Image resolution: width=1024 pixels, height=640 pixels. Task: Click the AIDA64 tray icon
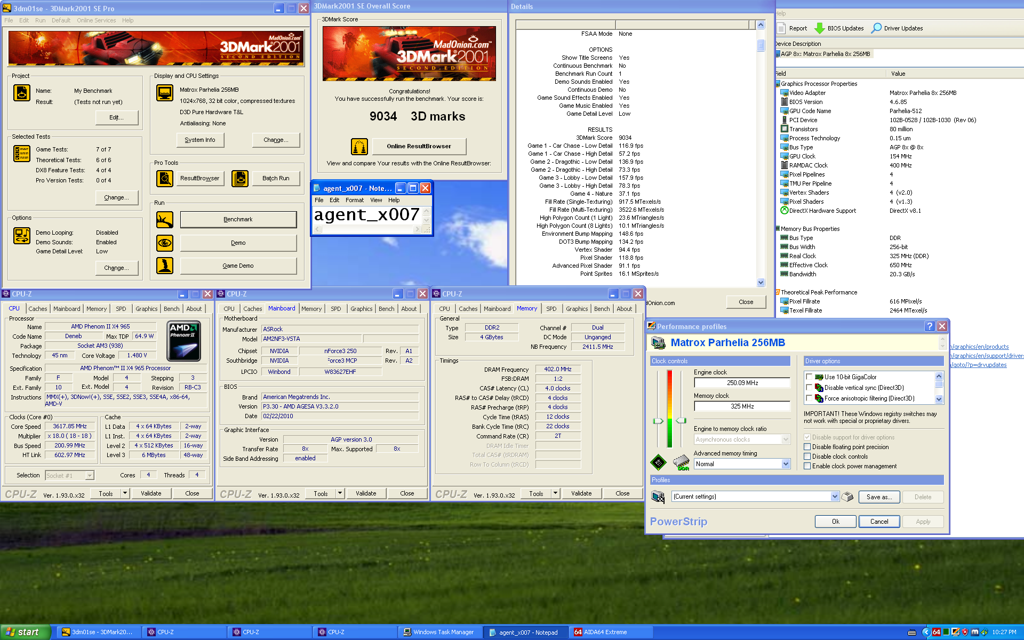(x=936, y=632)
